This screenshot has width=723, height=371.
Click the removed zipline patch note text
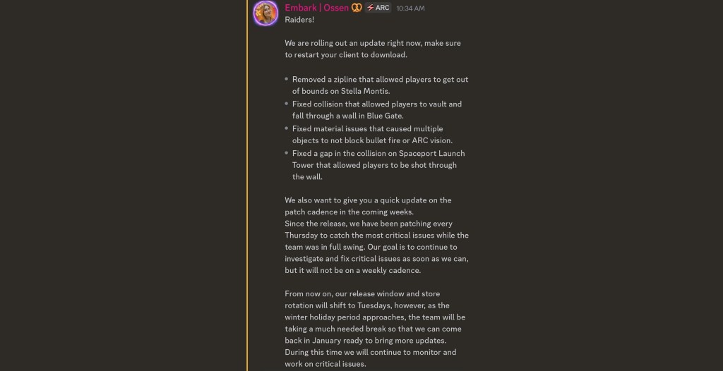point(380,85)
